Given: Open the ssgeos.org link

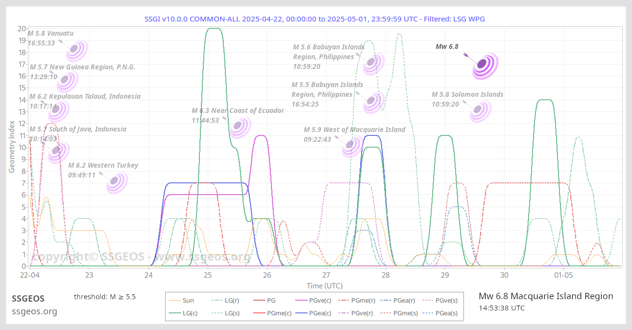Looking at the screenshot, I should click(x=34, y=311).
